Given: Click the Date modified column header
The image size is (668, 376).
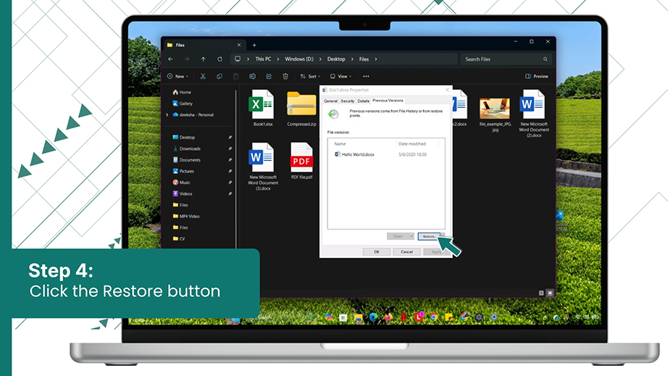Looking at the screenshot, I should tap(412, 144).
